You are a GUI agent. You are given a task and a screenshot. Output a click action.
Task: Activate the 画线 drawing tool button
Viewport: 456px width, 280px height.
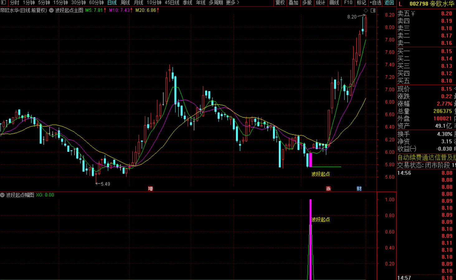pyautogui.click(x=334, y=3)
